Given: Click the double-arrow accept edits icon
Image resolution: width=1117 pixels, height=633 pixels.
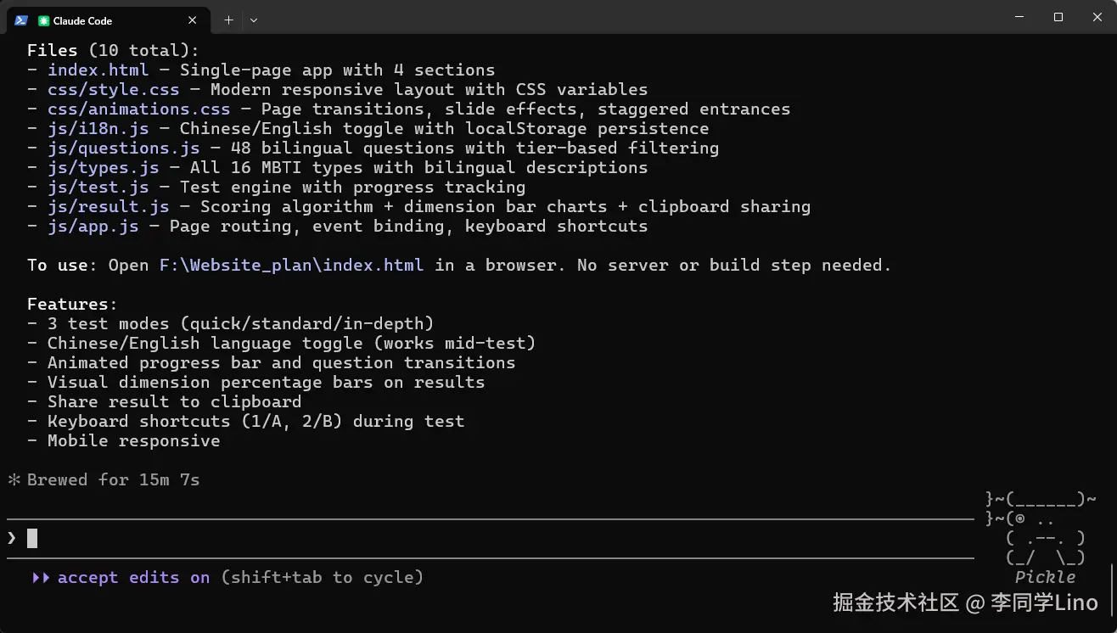Looking at the screenshot, I should tap(40, 578).
